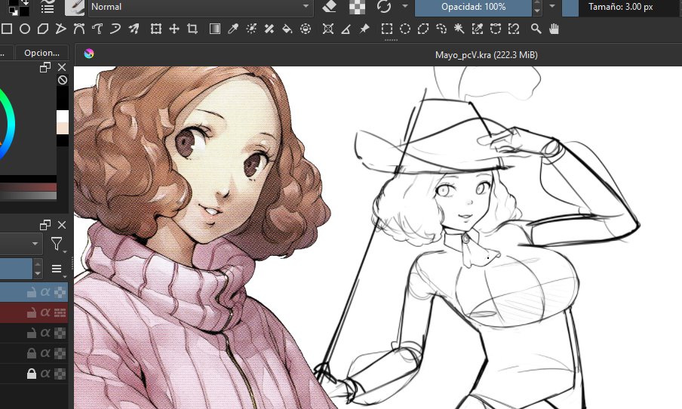Select the Move tool
682x409 pixels.
(174, 29)
